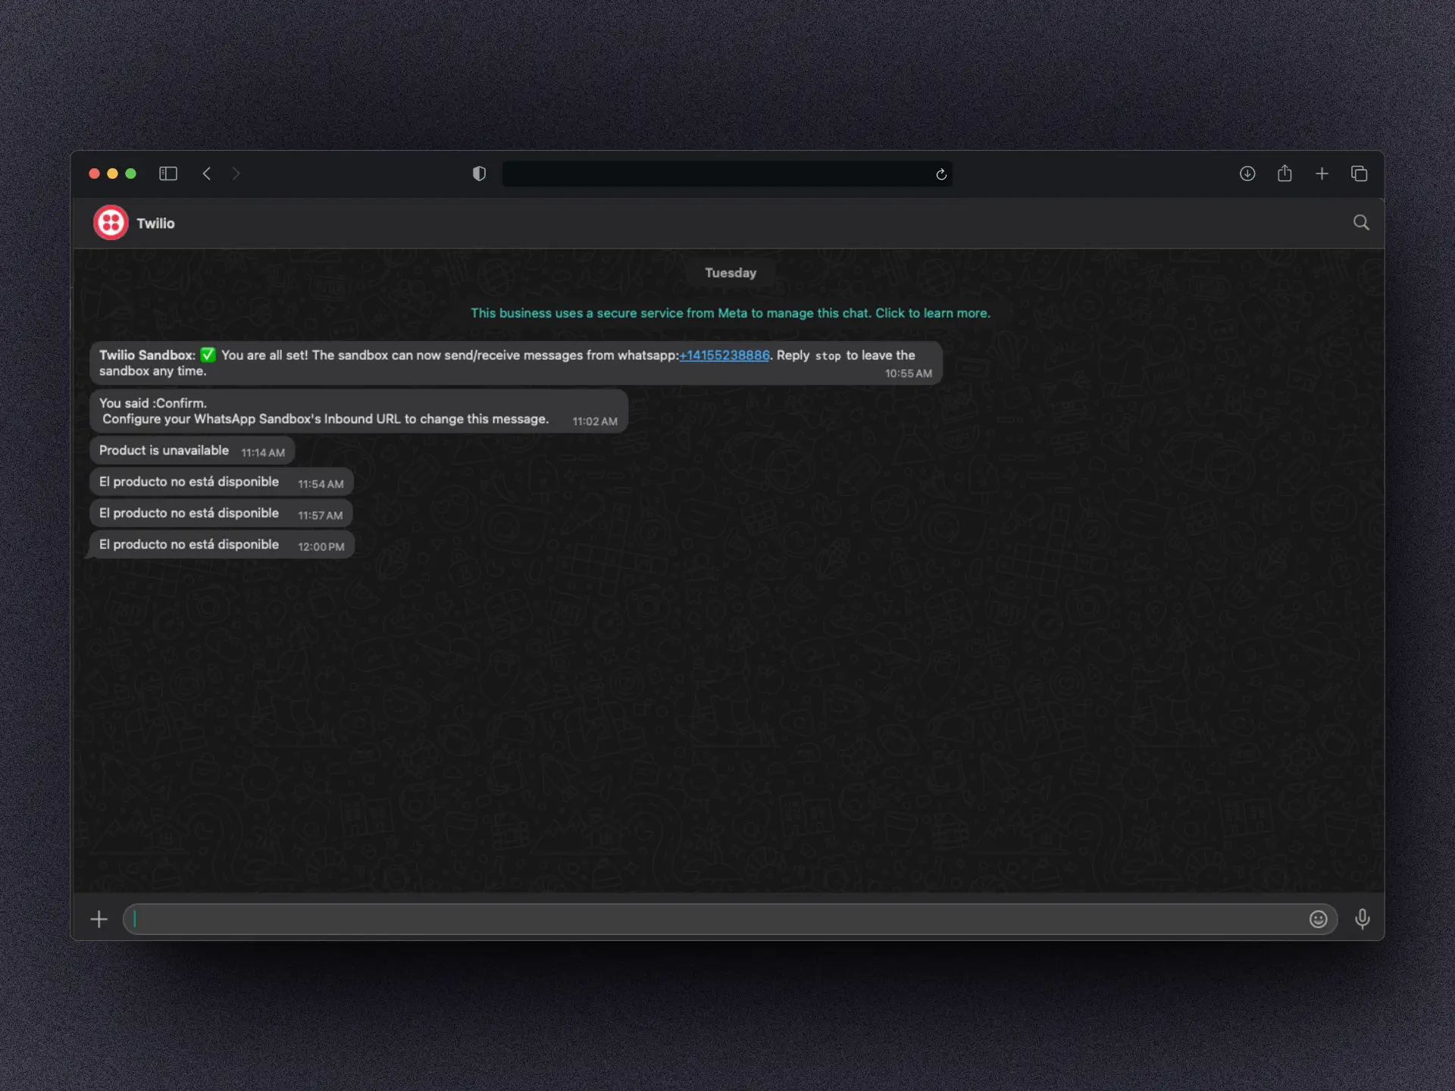Image resolution: width=1455 pixels, height=1091 pixels.
Task: Click the Safari address bar
Action: [x=727, y=173]
